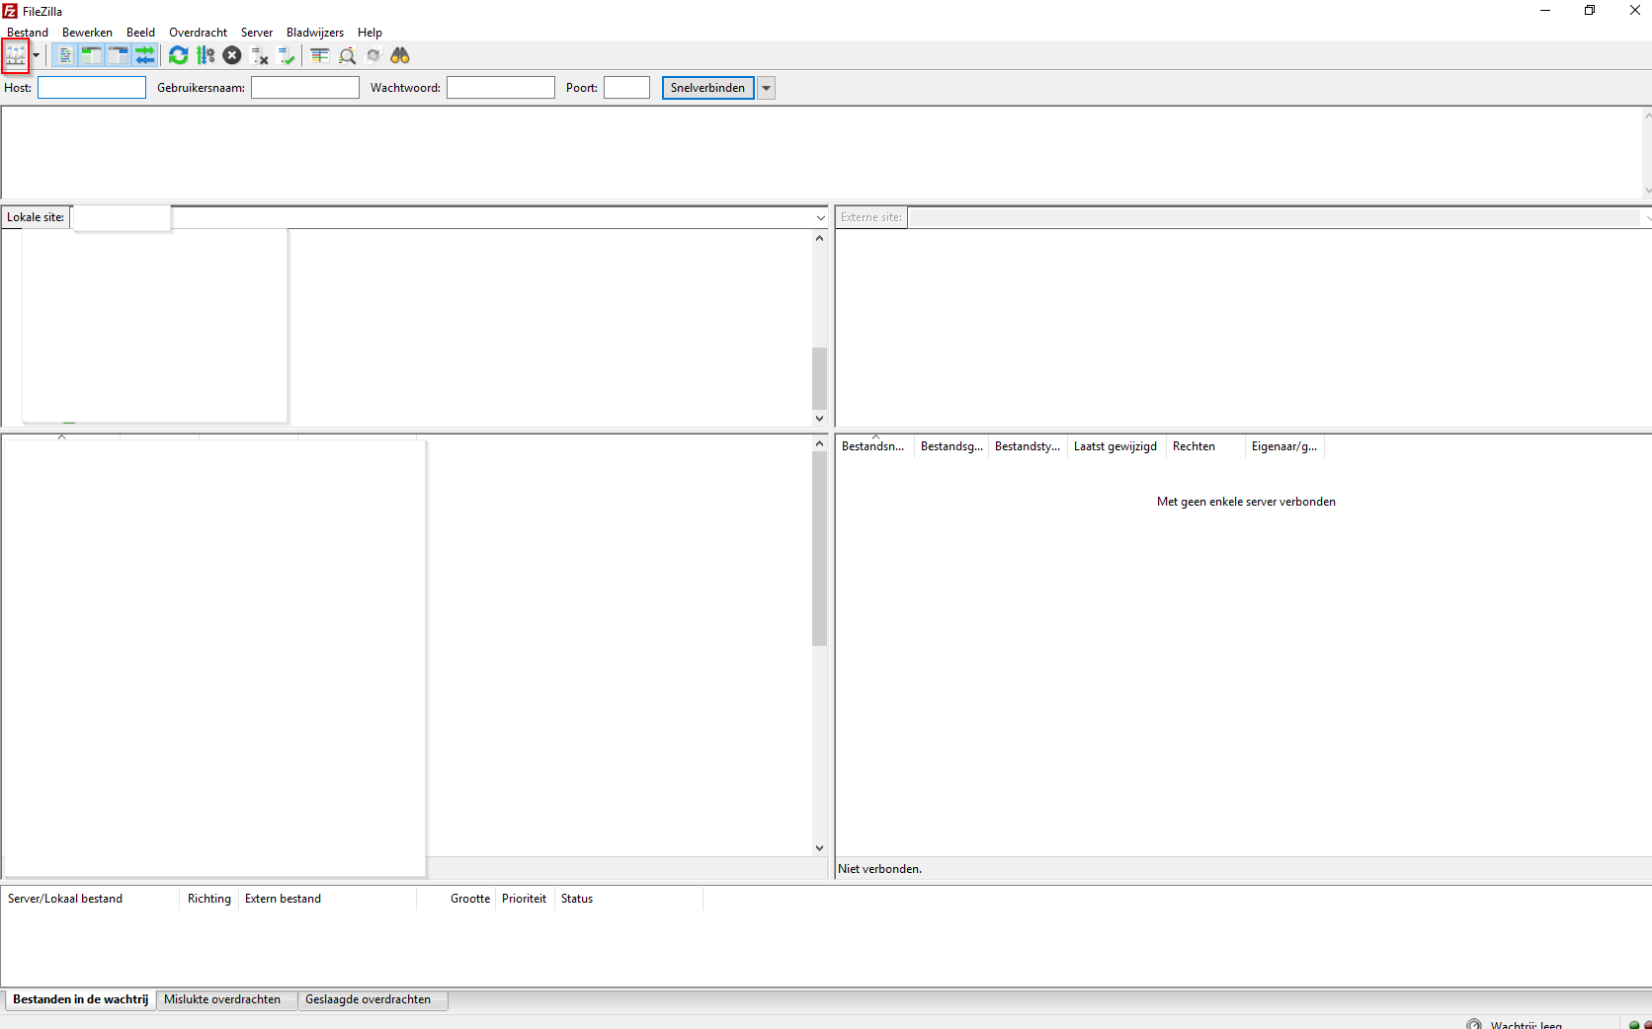Click local tree scrollbar down arrow

pos(819,419)
